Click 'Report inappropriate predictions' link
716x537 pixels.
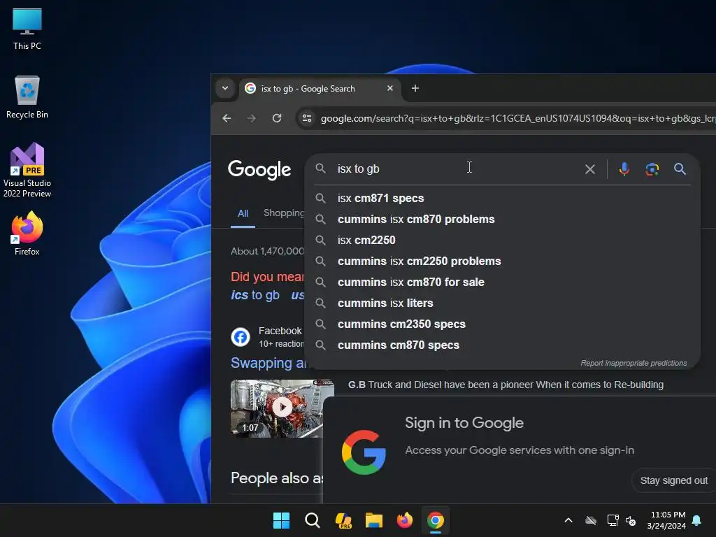633,363
